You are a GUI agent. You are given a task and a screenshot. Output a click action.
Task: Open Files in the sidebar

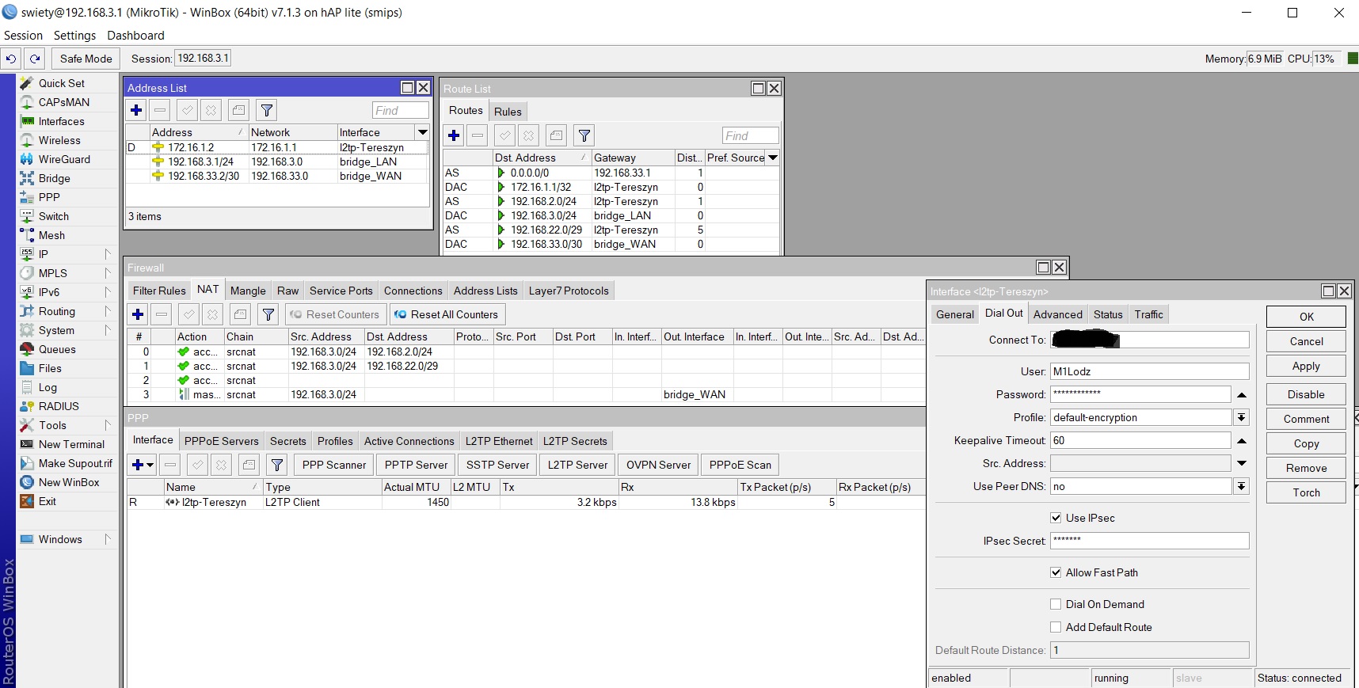click(x=50, y=368)
